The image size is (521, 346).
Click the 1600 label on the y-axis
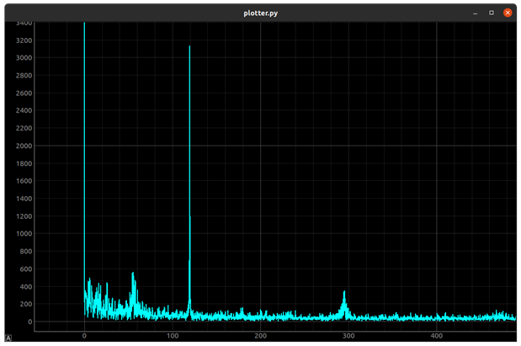click(24, 181)
